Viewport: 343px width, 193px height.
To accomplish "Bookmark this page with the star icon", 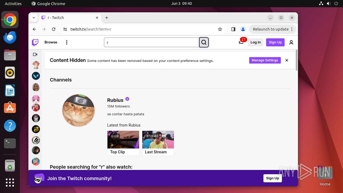I will click(220, 29).
